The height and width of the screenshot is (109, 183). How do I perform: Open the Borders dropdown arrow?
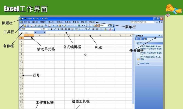pos(103,29)
